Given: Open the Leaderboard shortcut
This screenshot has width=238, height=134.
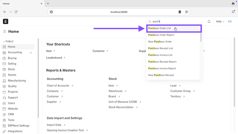Looking at the screenshot, I should tap(54, 58).
